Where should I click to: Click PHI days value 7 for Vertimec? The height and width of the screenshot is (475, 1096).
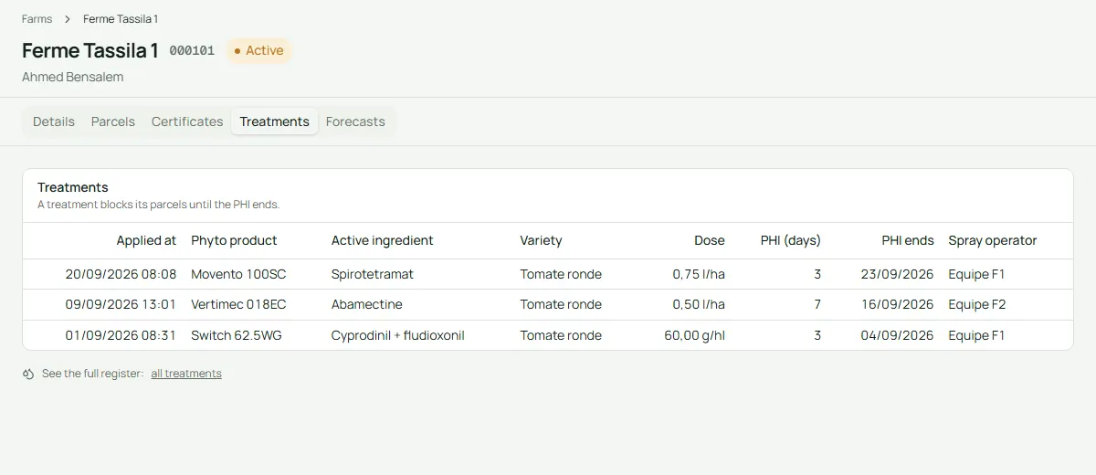(x=817, y=304)
